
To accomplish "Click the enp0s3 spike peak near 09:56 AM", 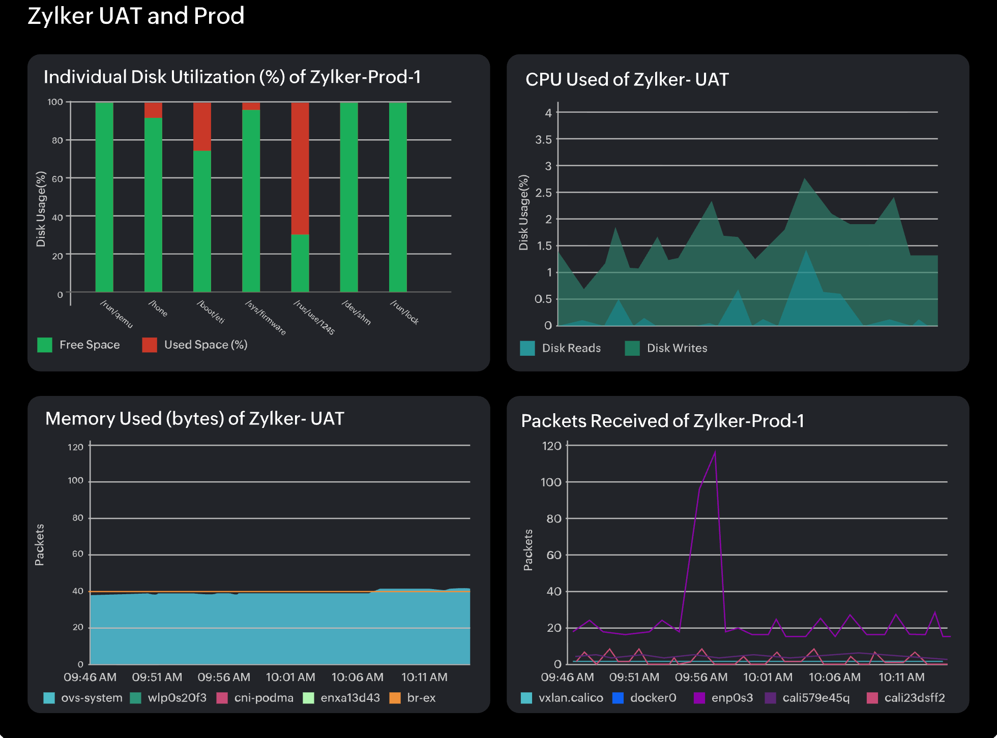I will click(x=715, y=452).
